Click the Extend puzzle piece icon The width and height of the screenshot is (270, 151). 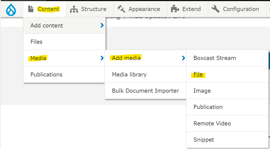coord(175,9)
